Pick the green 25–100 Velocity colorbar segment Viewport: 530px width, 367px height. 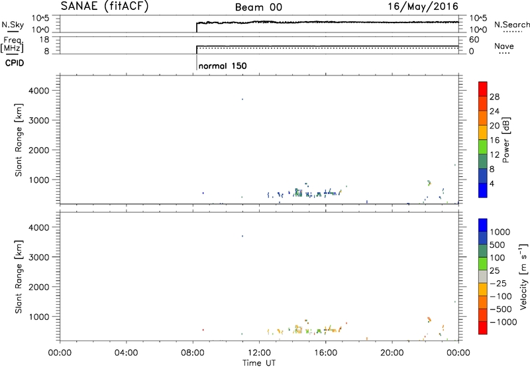(483, 264)
